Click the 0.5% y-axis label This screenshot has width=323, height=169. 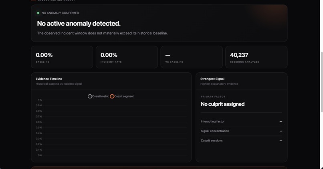(39, 127)
